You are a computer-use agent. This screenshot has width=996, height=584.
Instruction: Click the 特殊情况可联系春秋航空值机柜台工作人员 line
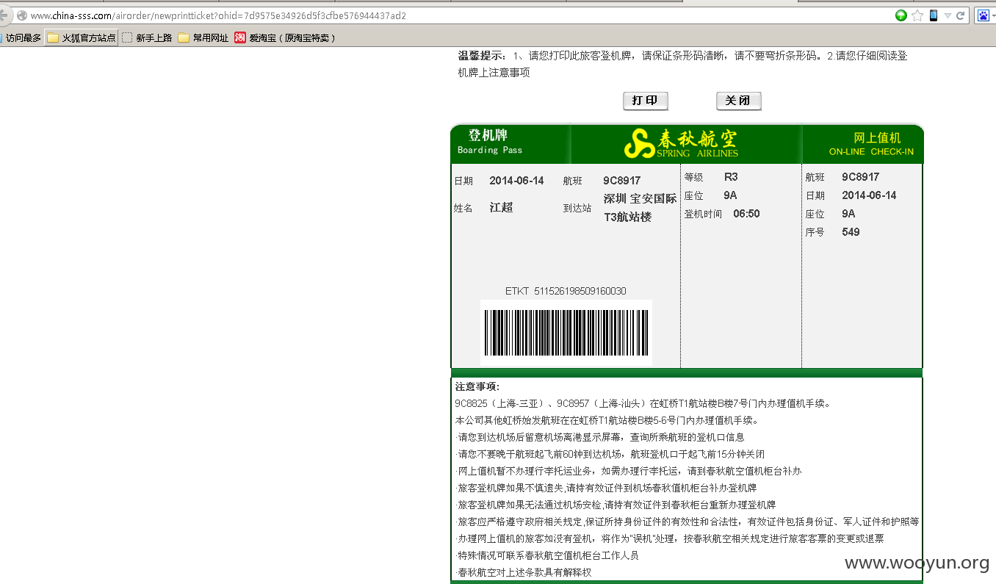tap(547, 555)
